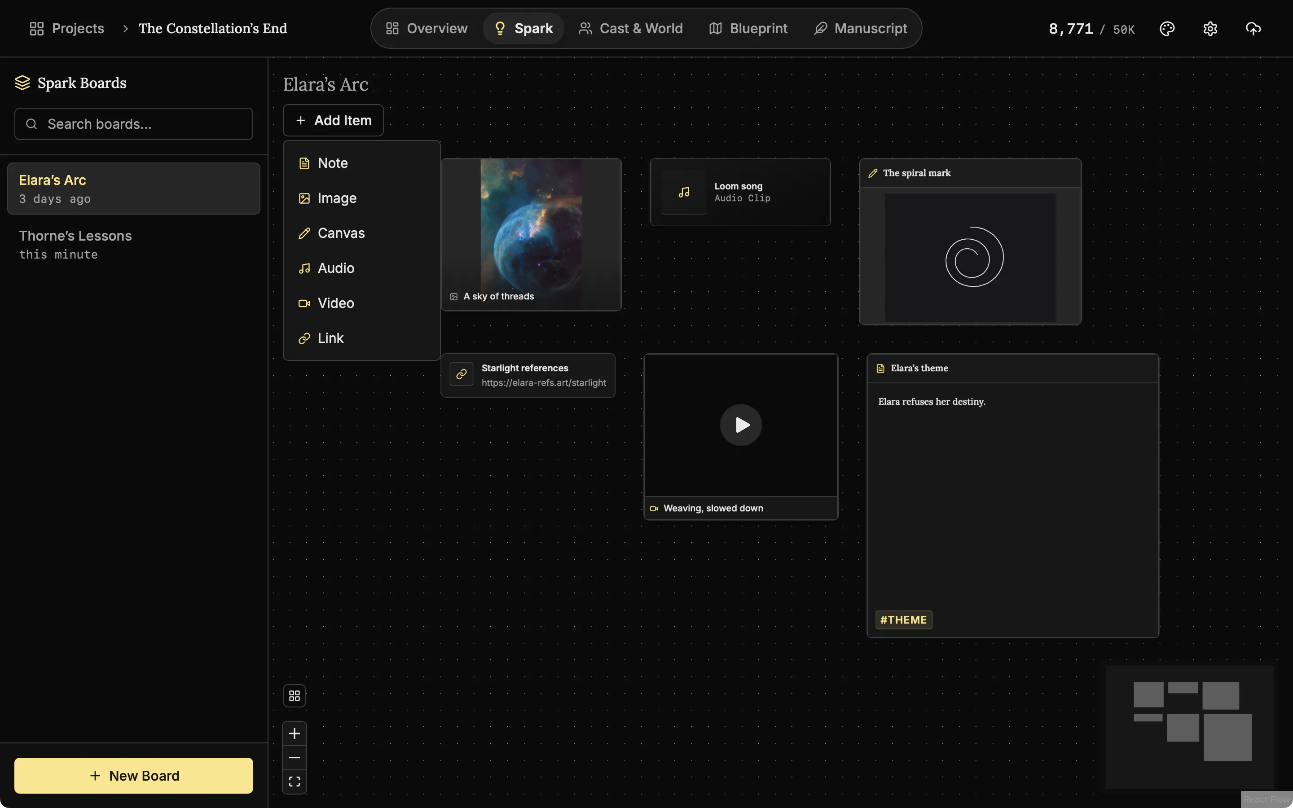Switch to the Cast & World tab
This screenshot has width=1293, height=808.
(630, 28)
